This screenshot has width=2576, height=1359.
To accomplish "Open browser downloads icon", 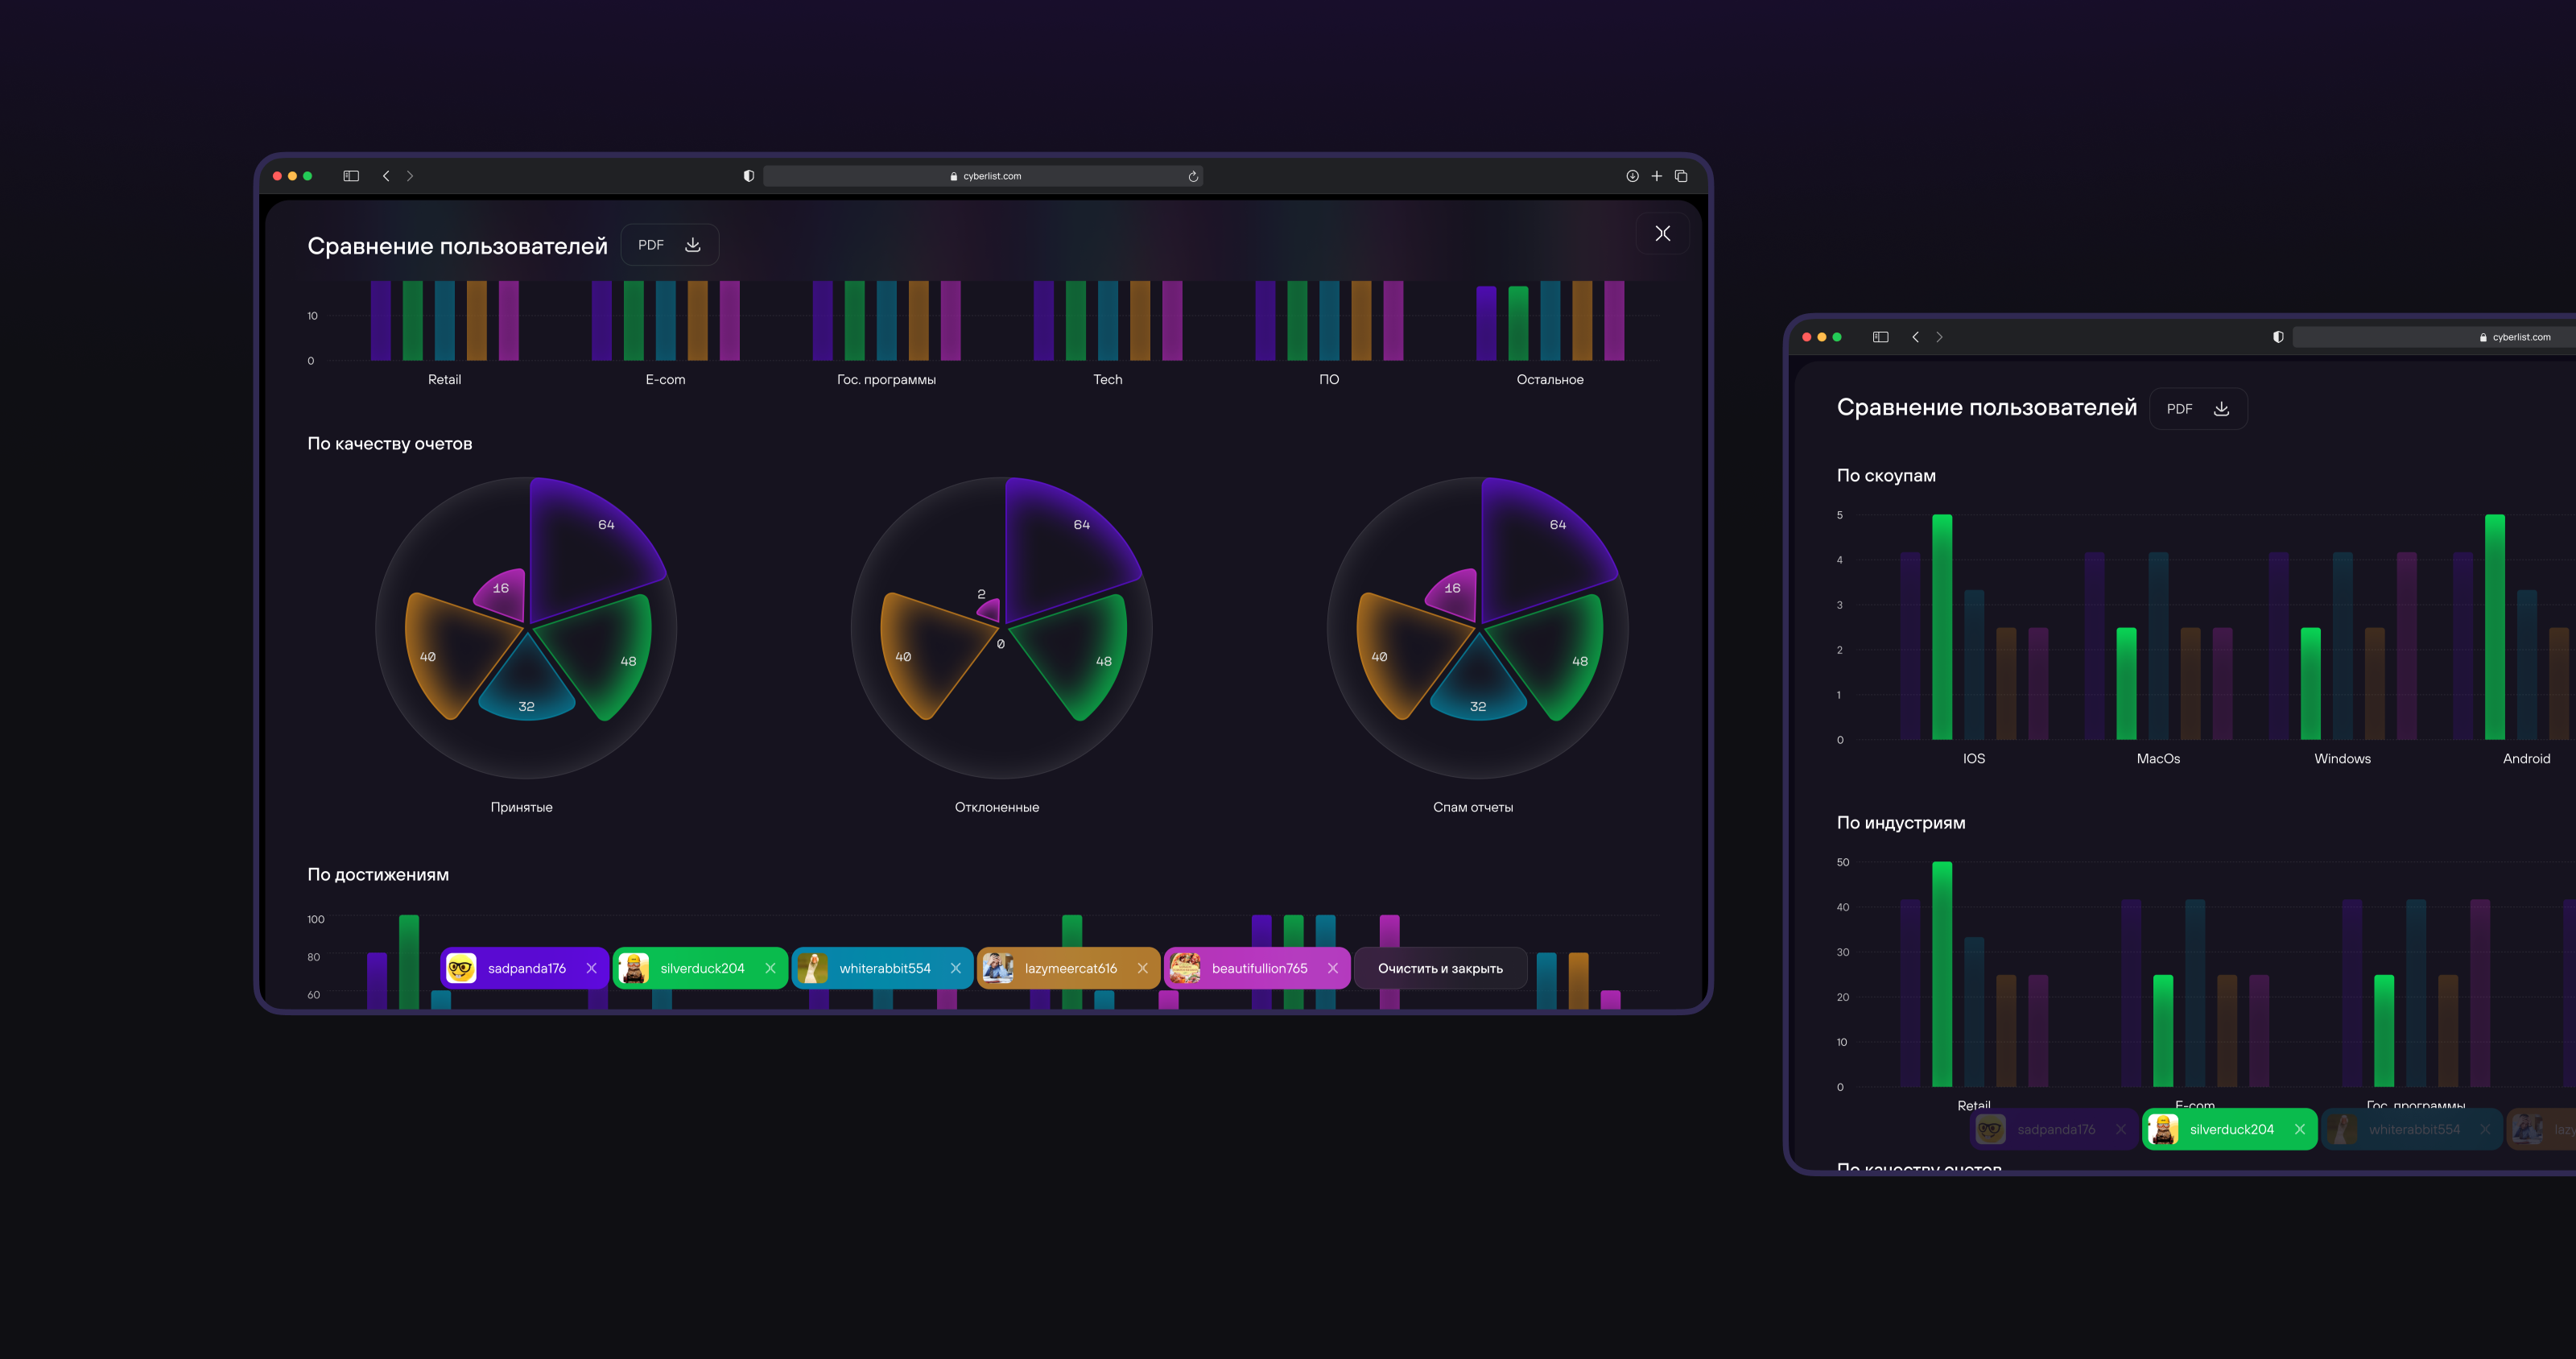I will tap(1632, 176).
